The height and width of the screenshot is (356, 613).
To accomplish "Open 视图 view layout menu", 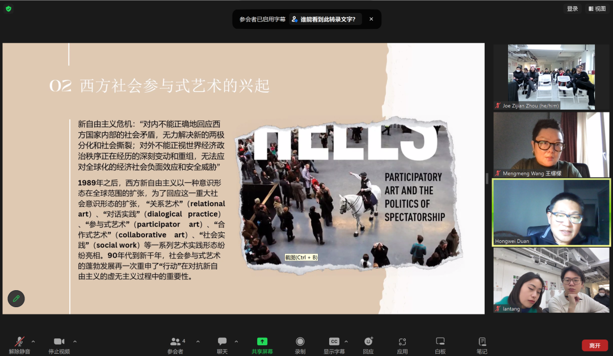I will pyautogui.click(x=597, y=9).
